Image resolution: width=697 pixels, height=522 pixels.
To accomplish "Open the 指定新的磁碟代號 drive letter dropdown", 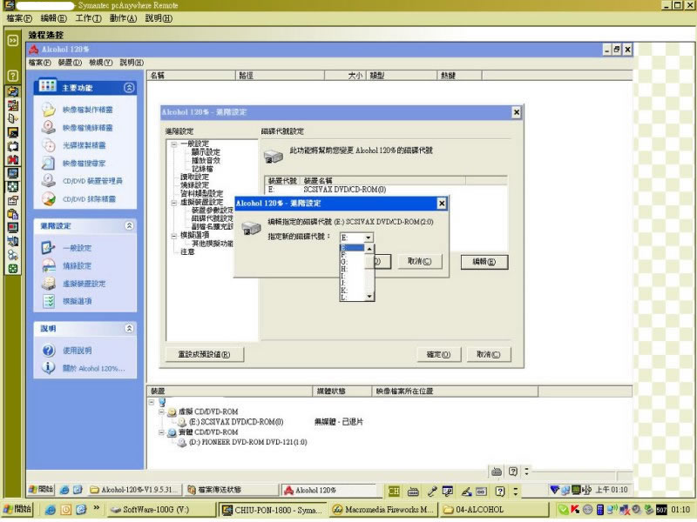I will pos(368,238).
